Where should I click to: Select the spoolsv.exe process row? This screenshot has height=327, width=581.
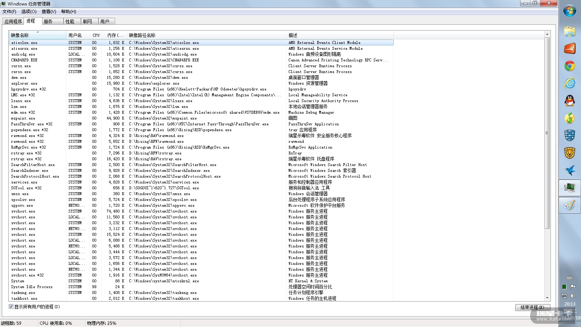pos(201,199)
